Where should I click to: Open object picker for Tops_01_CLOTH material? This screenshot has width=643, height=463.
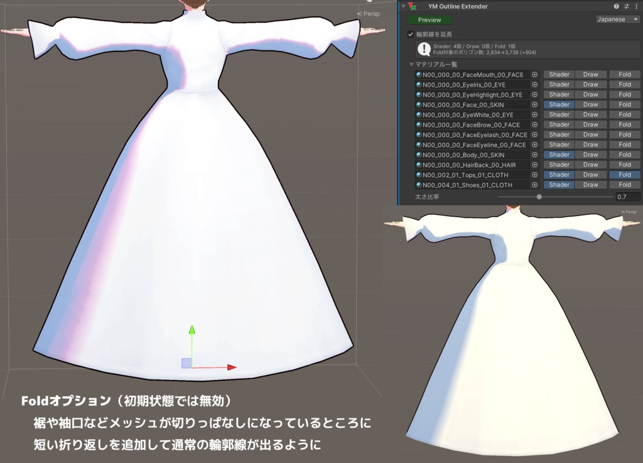tap(535, 175)
